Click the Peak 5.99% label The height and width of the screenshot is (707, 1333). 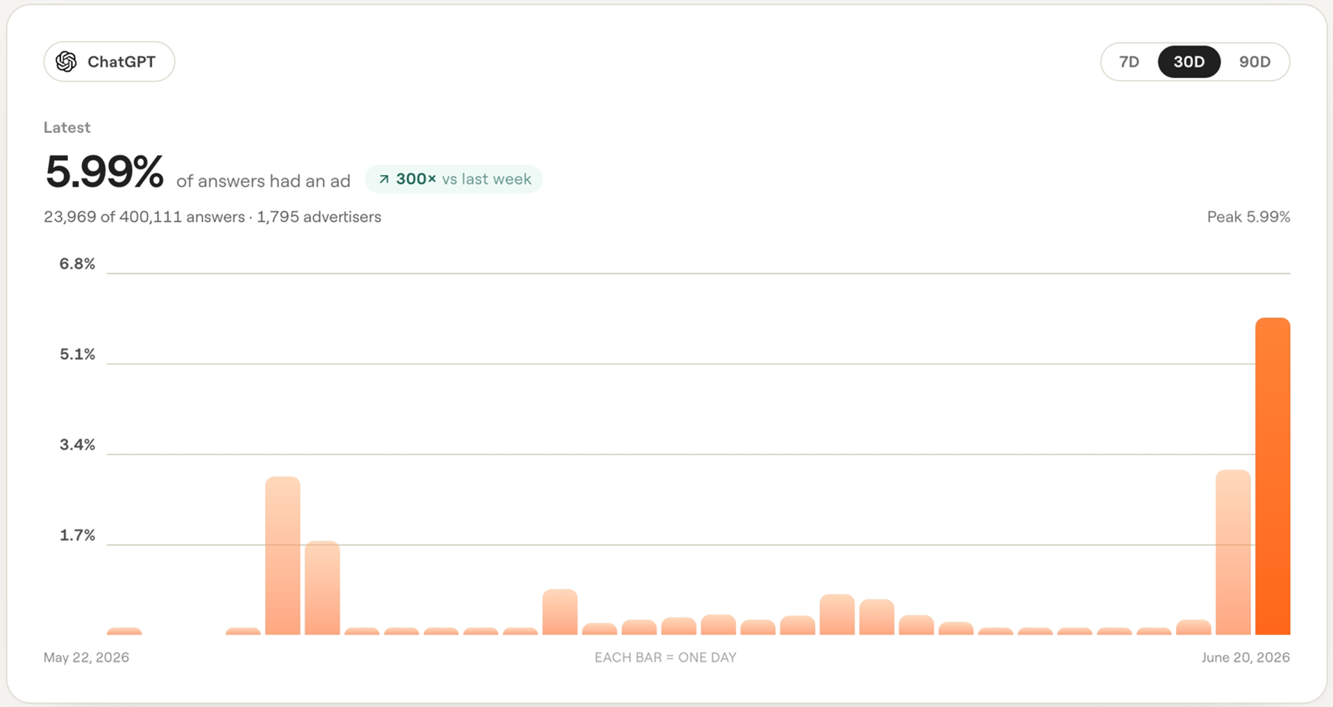click(x=1248, y=217)
